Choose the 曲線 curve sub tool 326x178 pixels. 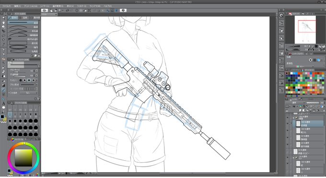[x=23, y=27]
